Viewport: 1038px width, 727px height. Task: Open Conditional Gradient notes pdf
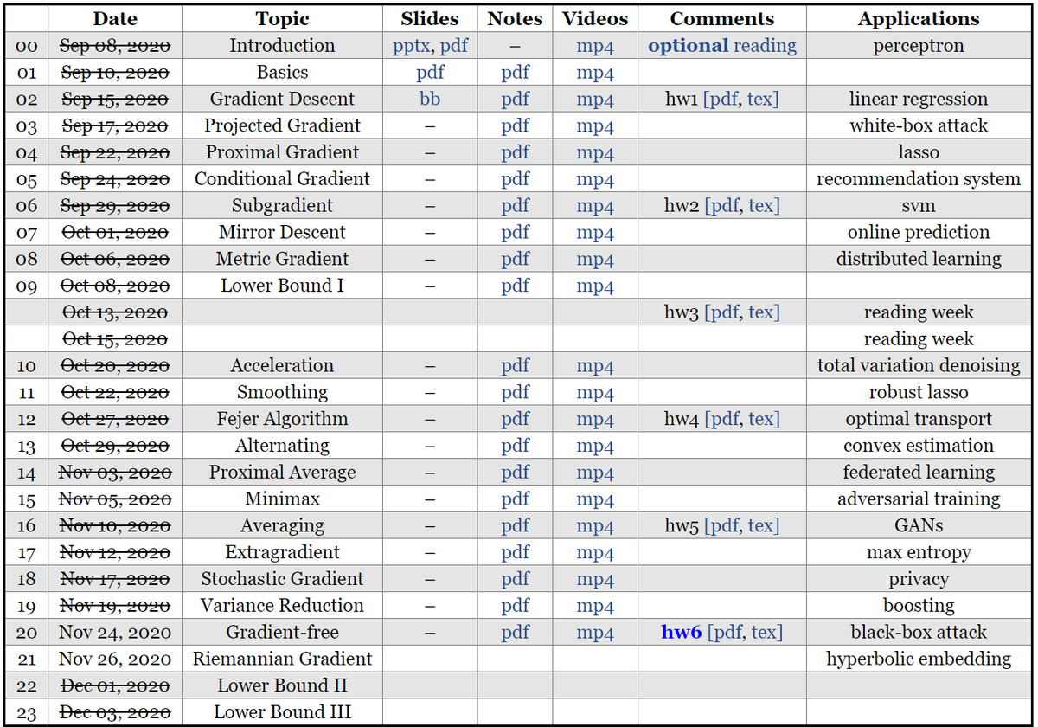coord(516,180)
